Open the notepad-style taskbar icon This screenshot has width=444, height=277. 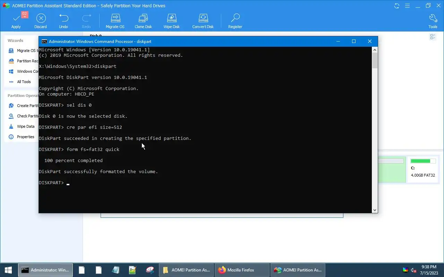coord(116,270)
